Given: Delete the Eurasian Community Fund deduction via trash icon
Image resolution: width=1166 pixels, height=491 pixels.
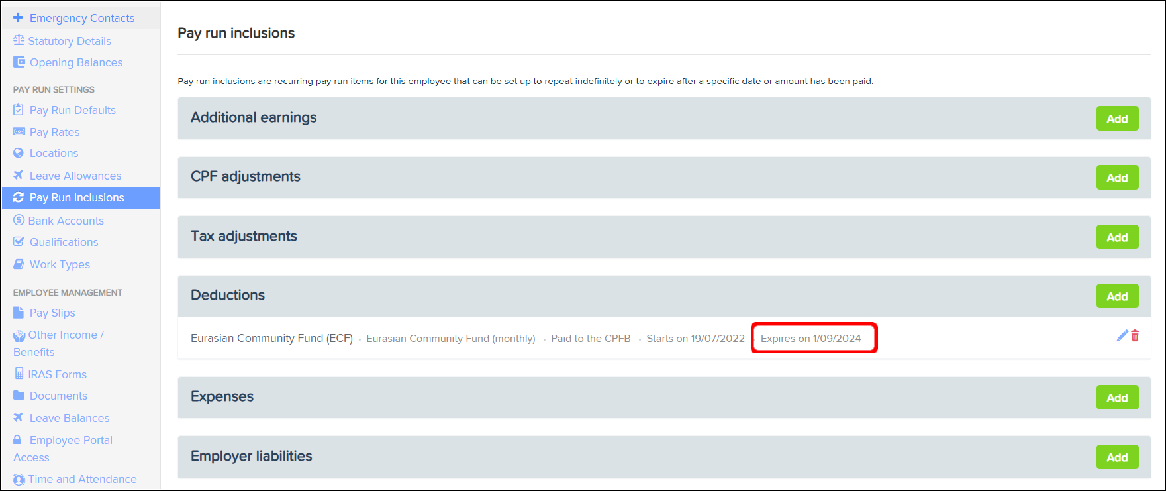Looking at the screenshot, I should click(1135, 336).
